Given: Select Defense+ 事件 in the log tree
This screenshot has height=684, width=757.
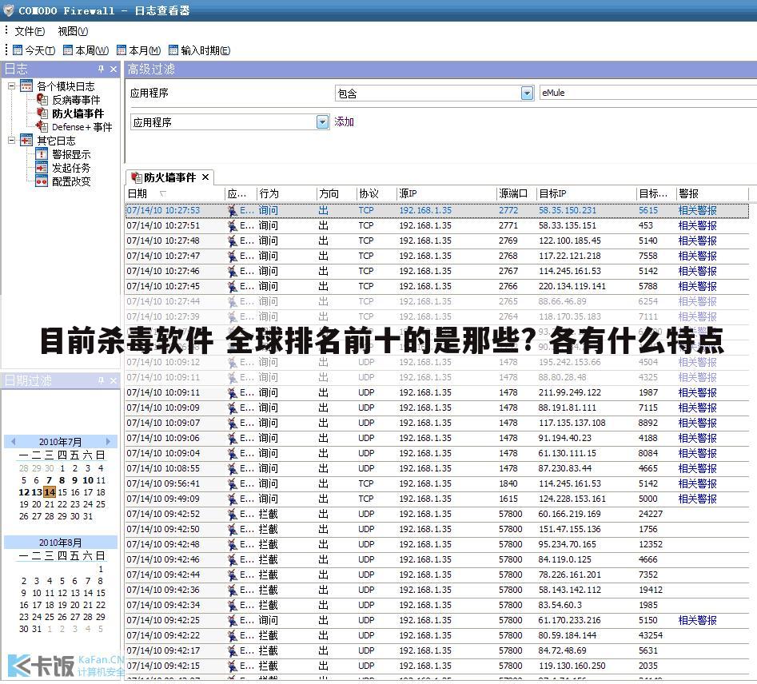Looking at the screenshot, I should [82, 127].
